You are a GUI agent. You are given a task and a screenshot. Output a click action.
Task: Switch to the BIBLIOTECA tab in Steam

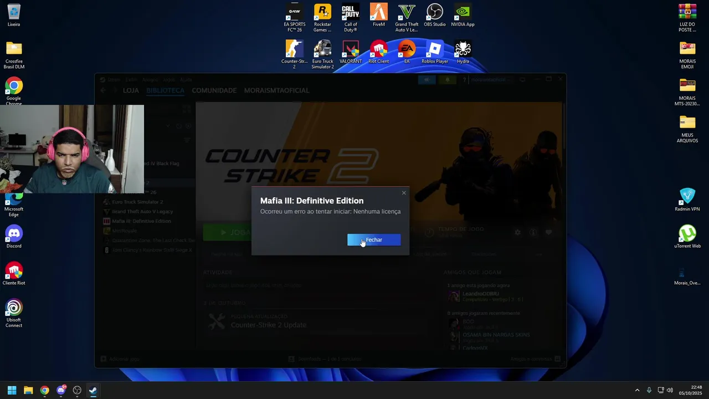coord(165,90)
